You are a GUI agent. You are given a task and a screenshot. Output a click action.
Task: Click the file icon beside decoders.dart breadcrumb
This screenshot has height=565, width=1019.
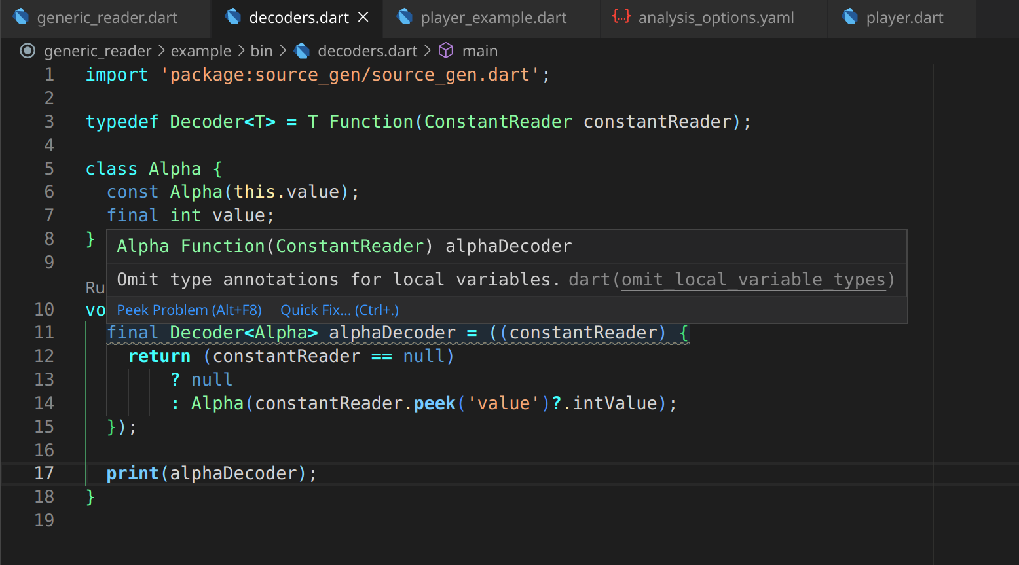point(303,50)
